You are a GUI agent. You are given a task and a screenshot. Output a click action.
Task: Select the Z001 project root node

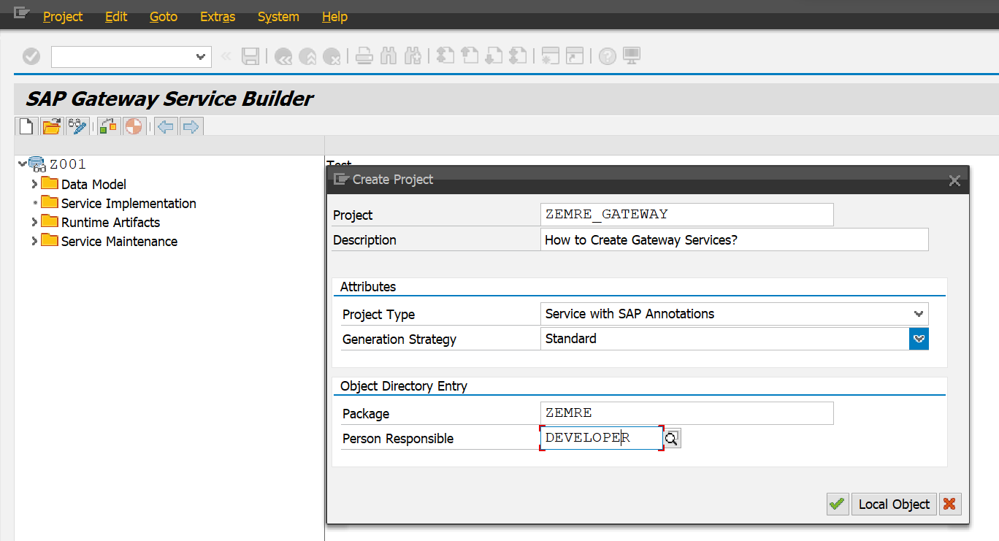(68, 164)
